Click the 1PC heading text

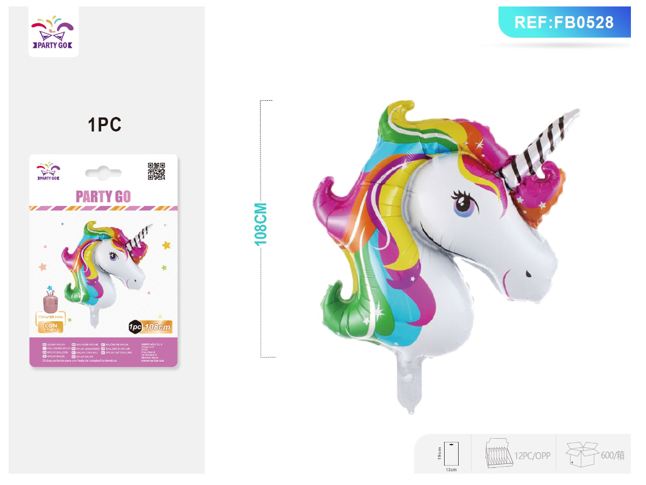coord(105,124)
